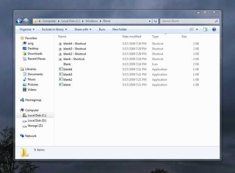235x173 pixels.
Task: Minimize the Explorer window
Action: [x=198, y=13]
